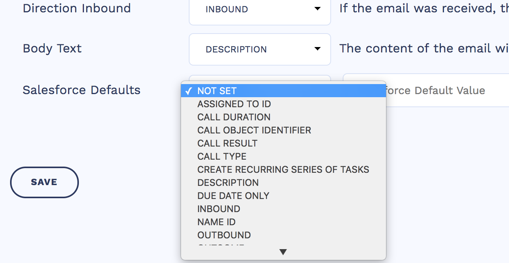Choose INBOUND in the open list
The image size is (509, 263).
pos(219,209)
